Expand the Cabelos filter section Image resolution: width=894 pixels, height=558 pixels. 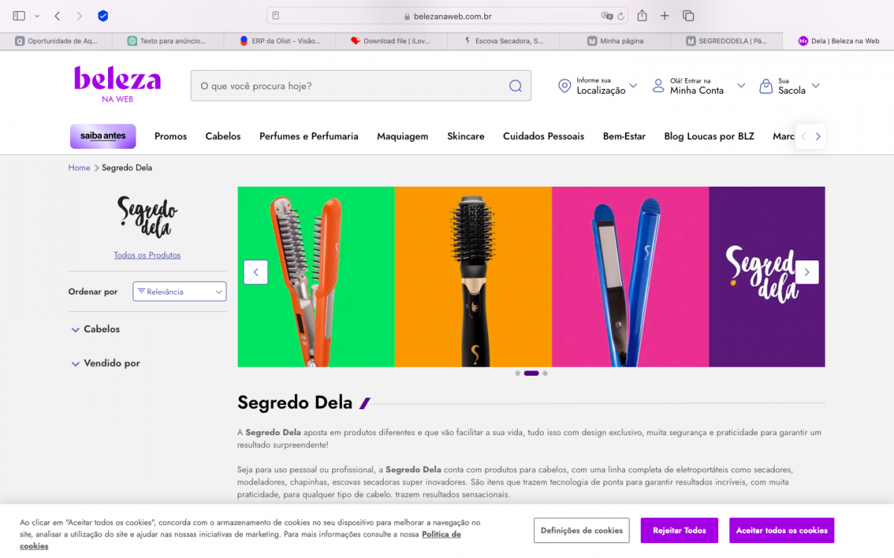pyautogui.click(x=95, y=329)
